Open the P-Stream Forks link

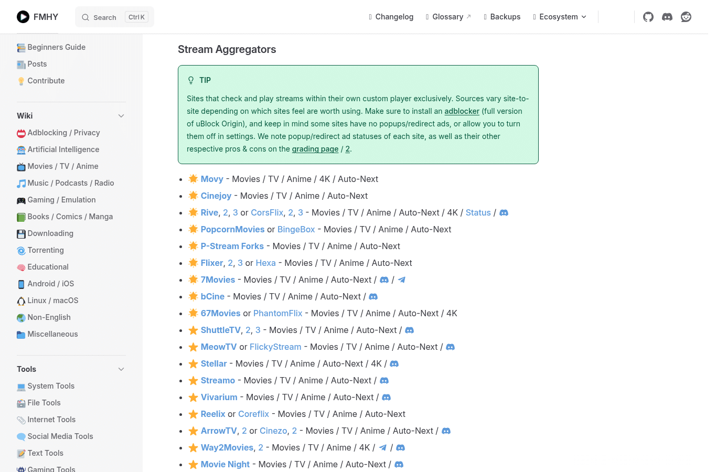(x=232, y=246)
